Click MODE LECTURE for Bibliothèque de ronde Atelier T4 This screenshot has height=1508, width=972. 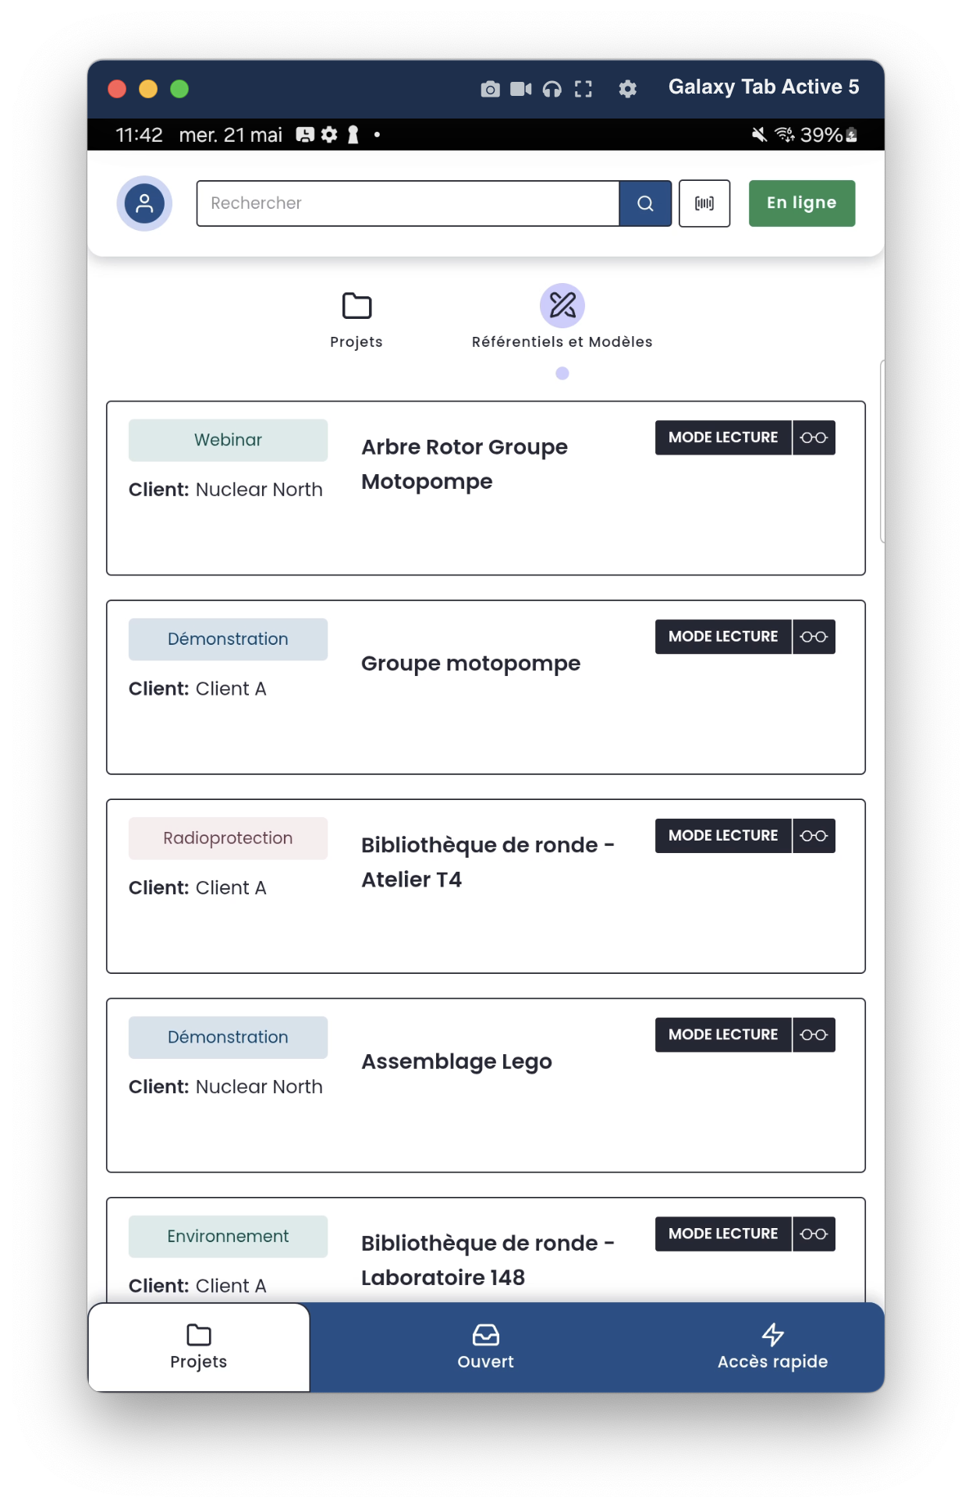point(723,836)
